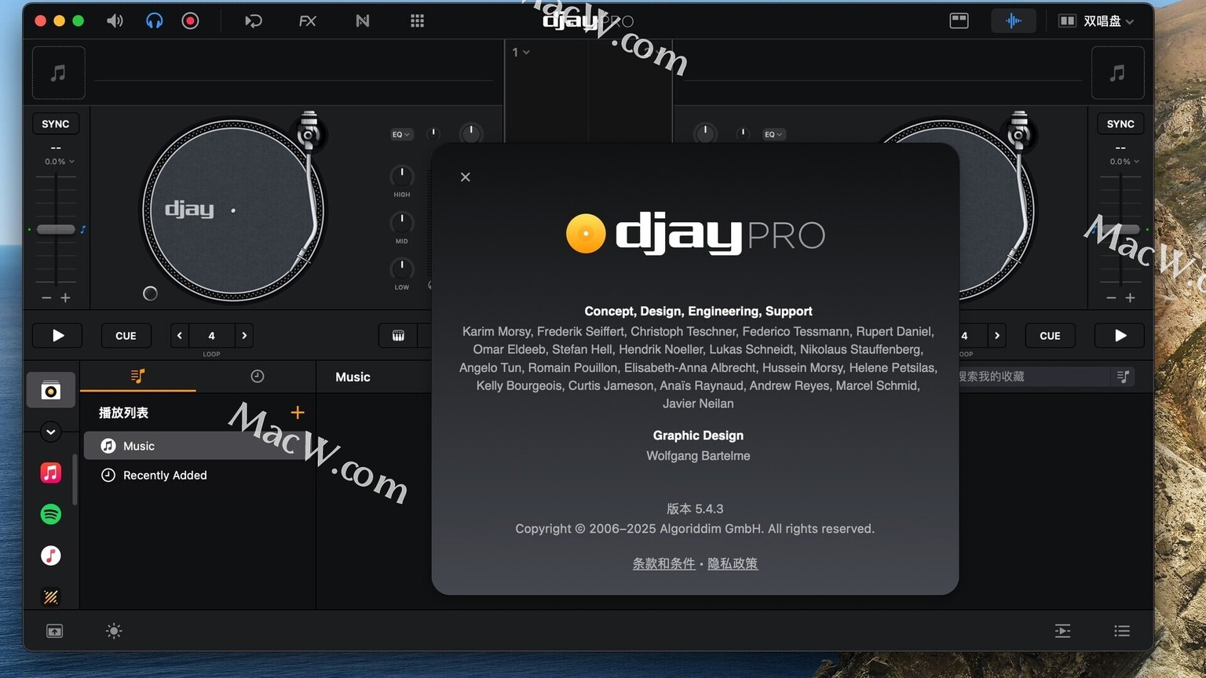Double the right deck loop length with right arrow
Viewport: 1206px width, 678px height.
click(997, 336)
